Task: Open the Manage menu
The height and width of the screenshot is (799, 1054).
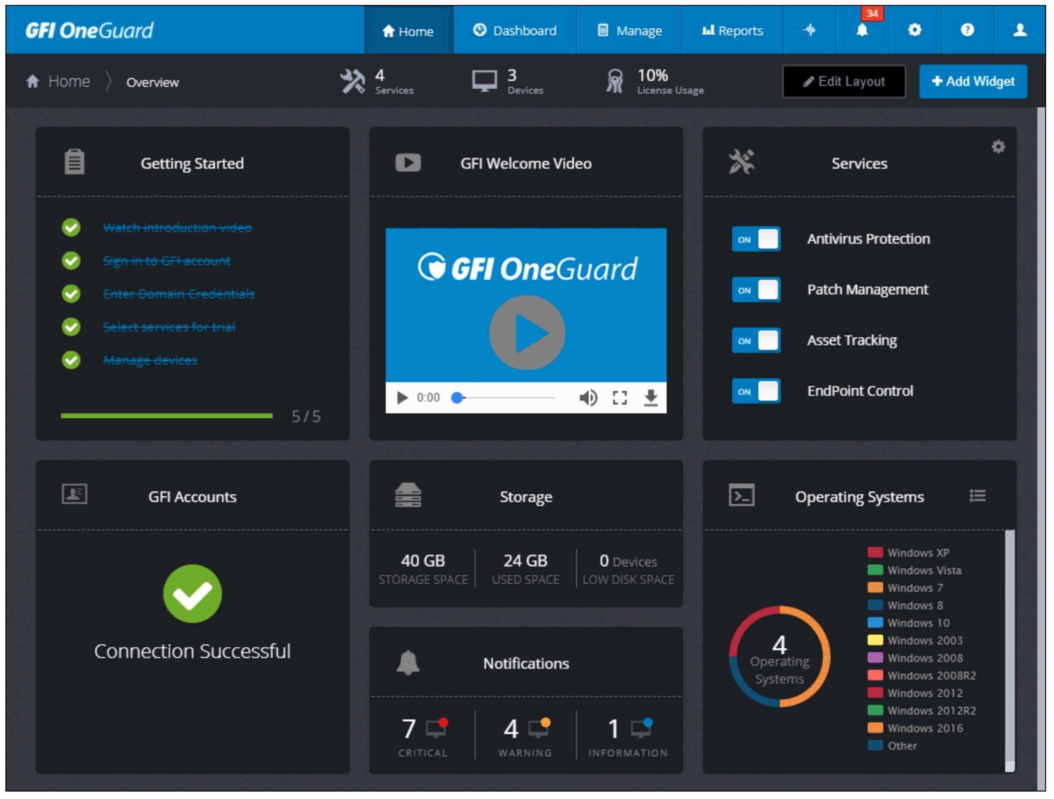Action: pyautogui.click(x=630, y=30)
